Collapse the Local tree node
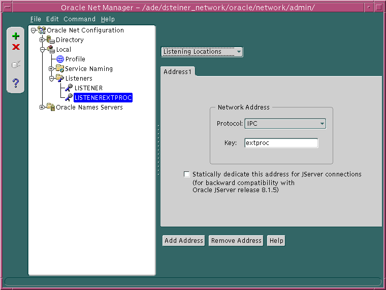This screenshot has height=290, width=386. [x=42, y=50]
